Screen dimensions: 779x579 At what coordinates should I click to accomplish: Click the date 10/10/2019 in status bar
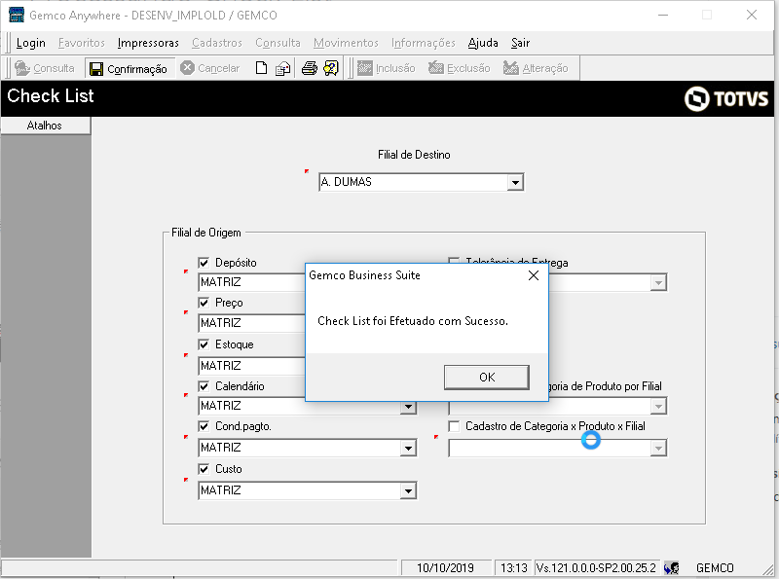tap(446, 567)
